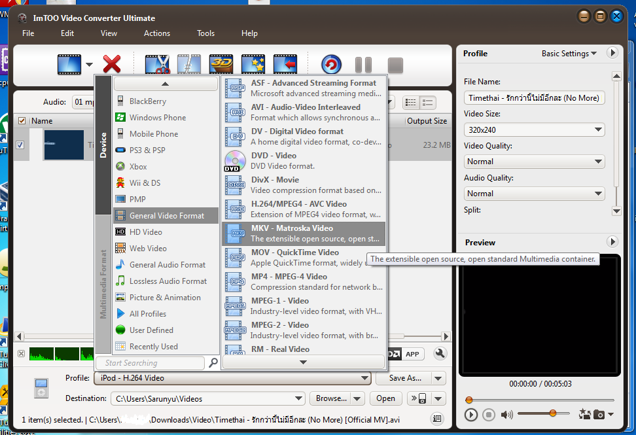The height and width of the screenshot is (435, 636).
Task: Click the down arrow below the format list
Action: [x=303, y=362]
